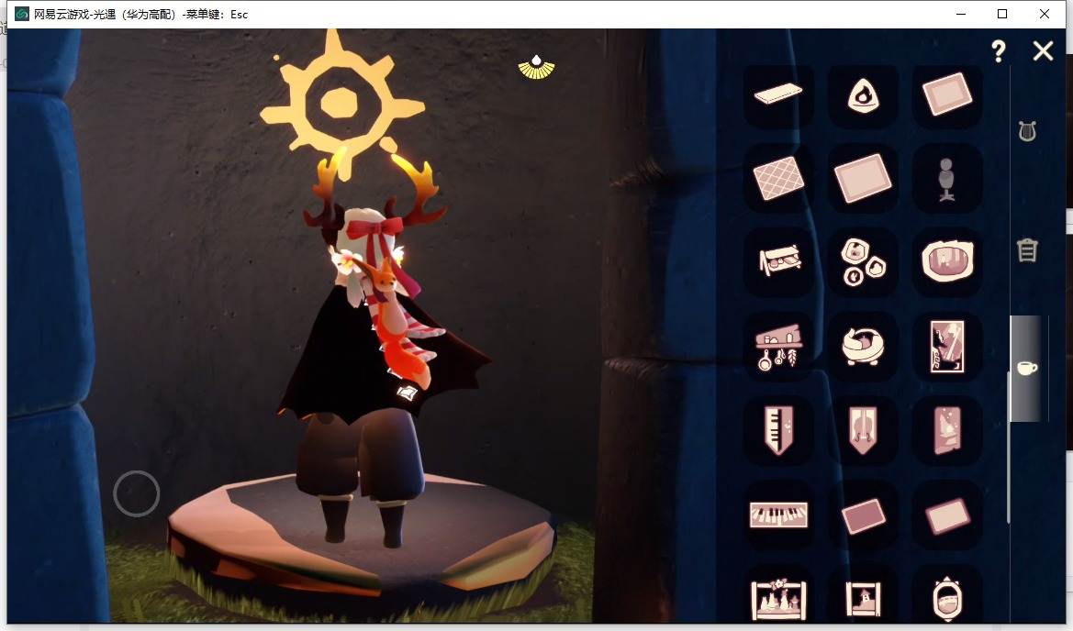Choose the small framed picture icon
The image size is (1073, 631).
coord(863,599)
